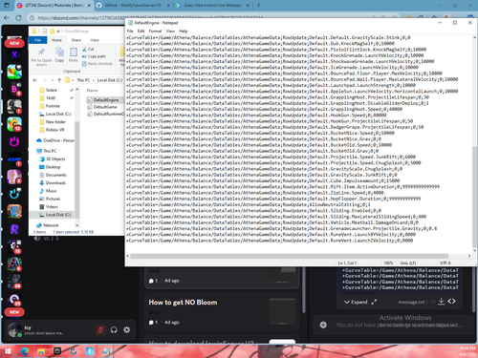Open the File menu in Notepad

pos(130,31)
